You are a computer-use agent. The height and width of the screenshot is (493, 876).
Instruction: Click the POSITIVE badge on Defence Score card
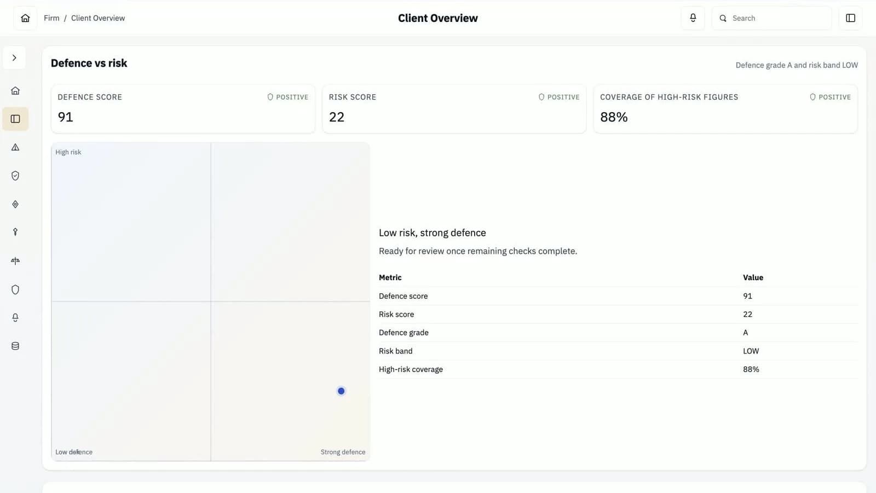tap(288, 97)
